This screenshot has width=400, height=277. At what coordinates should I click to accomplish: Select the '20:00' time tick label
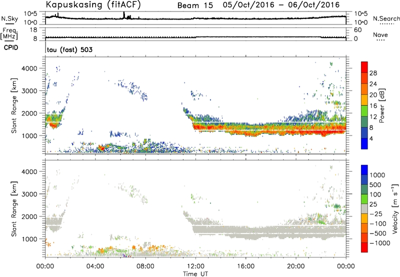click(x=296, y=266)
